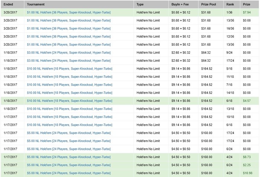Sort table by the Ended column header
This screenshot has height=177, width=260.
coord(7,4)
